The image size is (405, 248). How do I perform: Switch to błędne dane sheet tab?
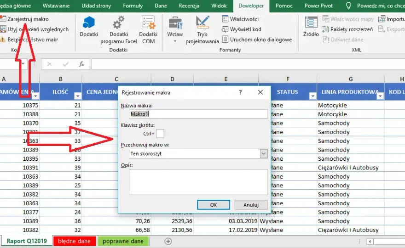pos(74,241)
